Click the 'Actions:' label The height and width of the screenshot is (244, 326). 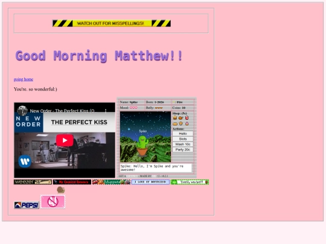pyautogui.click(x=178, y=129)
